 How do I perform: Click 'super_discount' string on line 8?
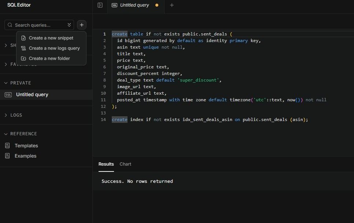[198, 80]
